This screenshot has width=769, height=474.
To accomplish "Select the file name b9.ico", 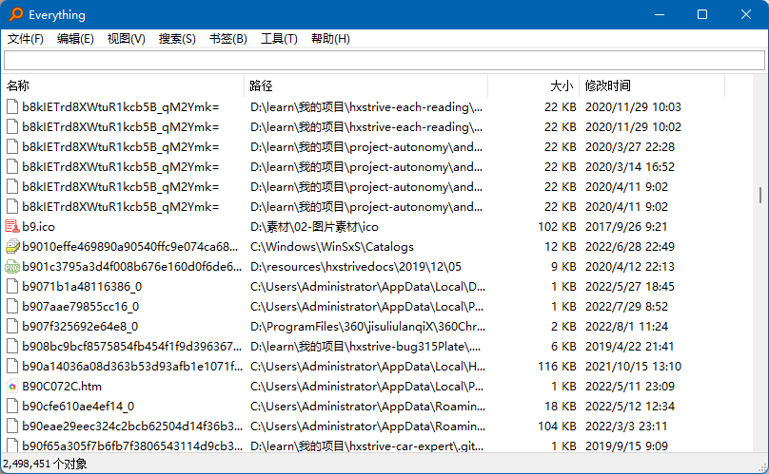I will tap(39, 227).
